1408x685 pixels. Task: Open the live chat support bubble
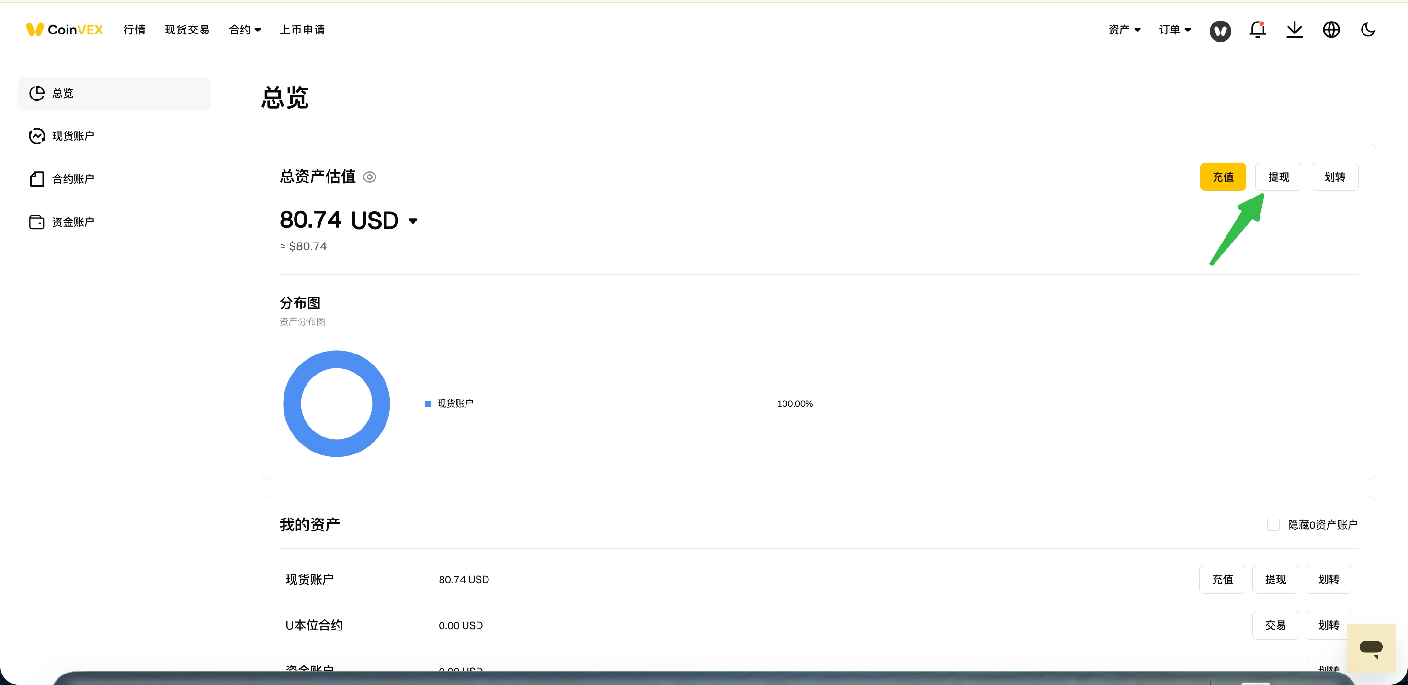(x=1371, y=649)
